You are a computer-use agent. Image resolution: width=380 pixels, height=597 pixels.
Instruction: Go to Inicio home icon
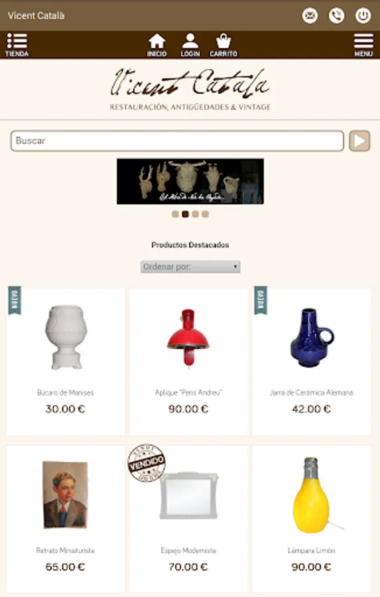tap(157, 45)
